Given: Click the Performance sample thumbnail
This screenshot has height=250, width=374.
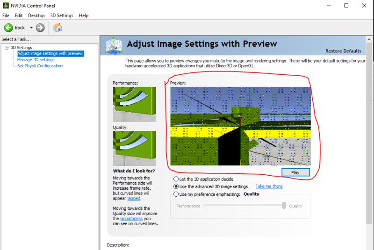Looking at the screenshot, I should pos(135,104).
